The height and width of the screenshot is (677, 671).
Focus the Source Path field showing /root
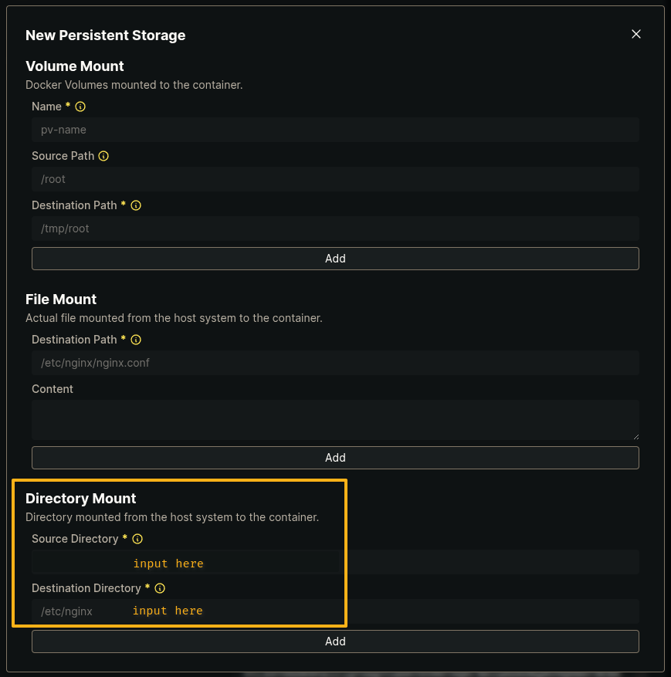(335, 179)
